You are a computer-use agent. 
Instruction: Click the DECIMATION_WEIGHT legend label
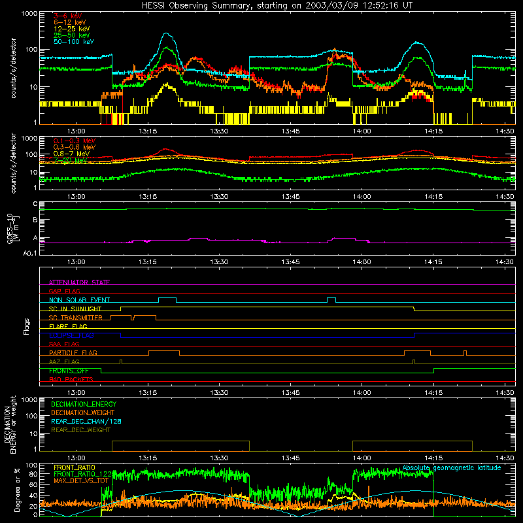click(83, 413)
